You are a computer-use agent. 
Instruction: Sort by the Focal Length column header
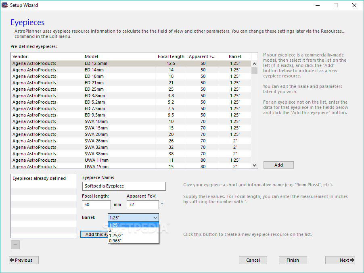coord(171,56)
